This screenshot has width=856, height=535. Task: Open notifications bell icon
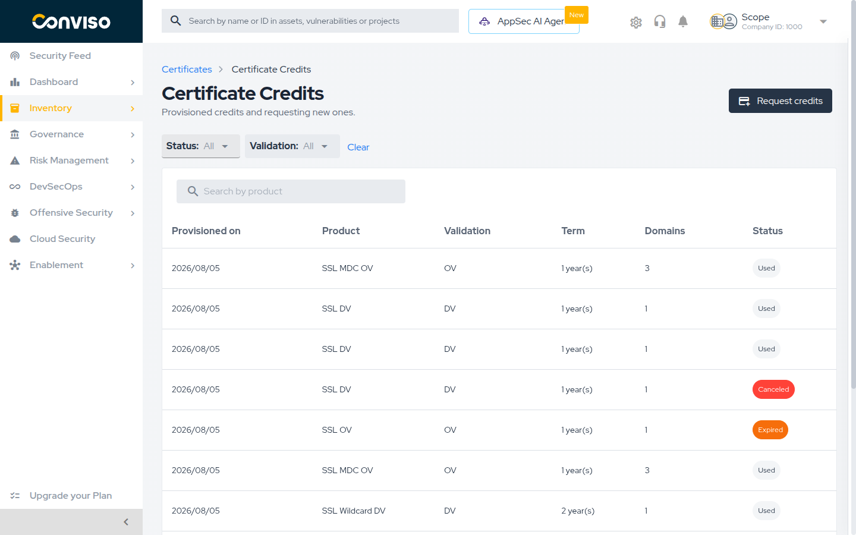point(683,22)
